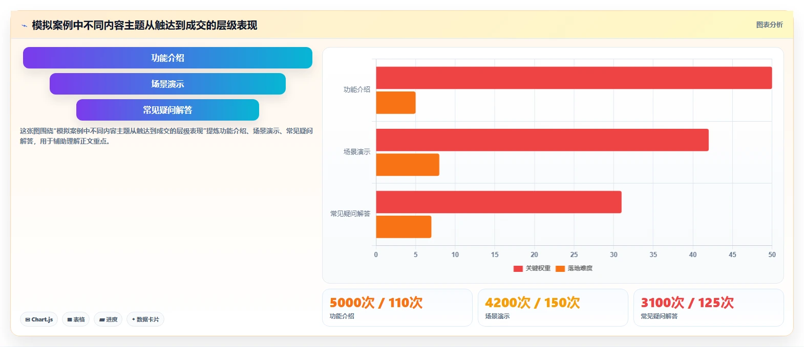This screenshot has height=347, width=804.
Task: Click the description paragraph beginning 这张图围绕
Action: [166, 136]
